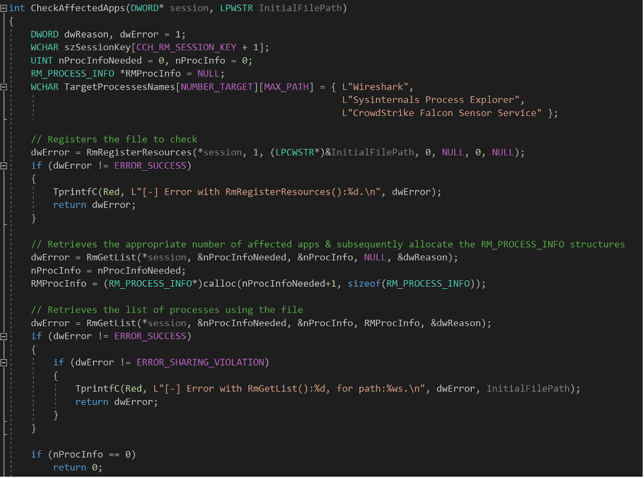
Task: Click the "nProcInfo = nProcInfoNeeded;" assignment
Action: [108, 270]
